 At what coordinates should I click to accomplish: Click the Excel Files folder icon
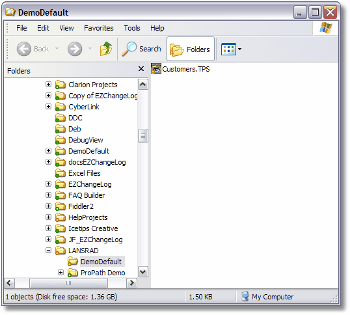[x=61, y=173]
